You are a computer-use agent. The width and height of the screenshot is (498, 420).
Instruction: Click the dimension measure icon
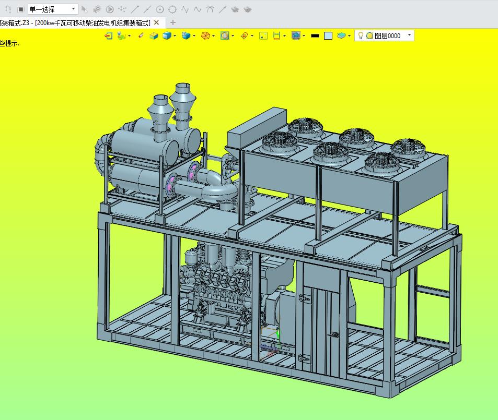276,36
